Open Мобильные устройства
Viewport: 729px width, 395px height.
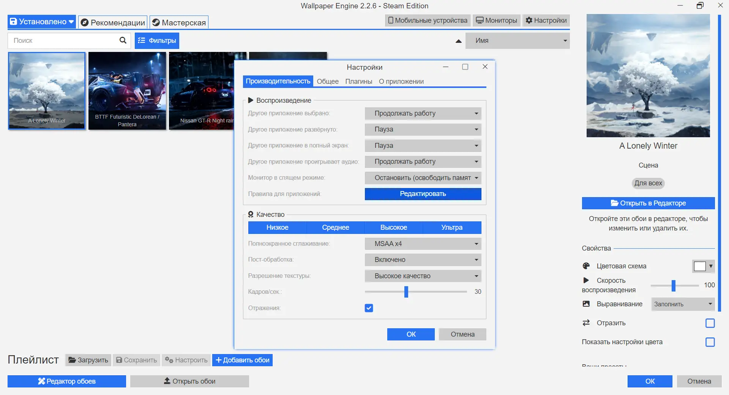click(x=428, y=20)
